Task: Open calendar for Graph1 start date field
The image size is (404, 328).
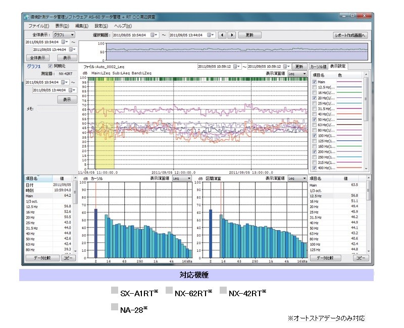Action: point(65,82)
